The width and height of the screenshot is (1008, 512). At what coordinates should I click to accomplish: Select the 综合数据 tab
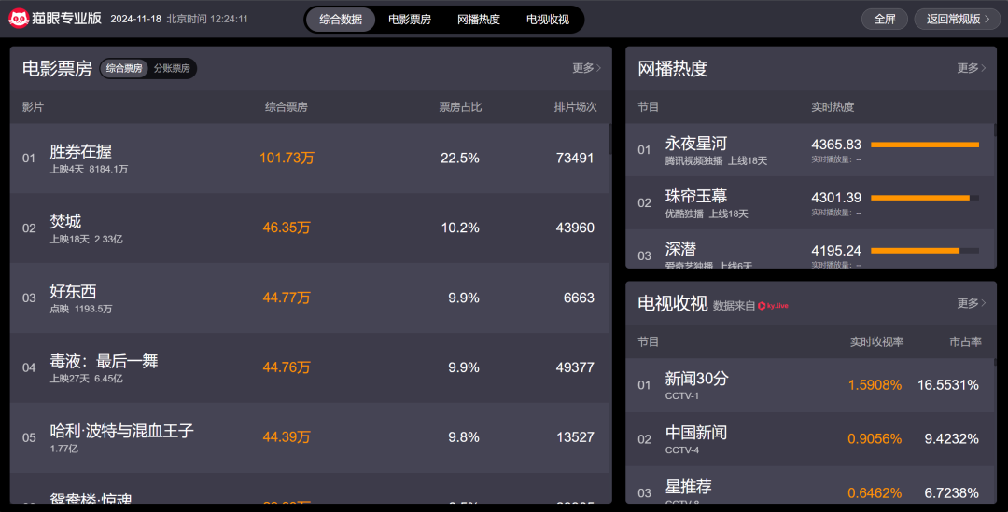tap(341, 20)
